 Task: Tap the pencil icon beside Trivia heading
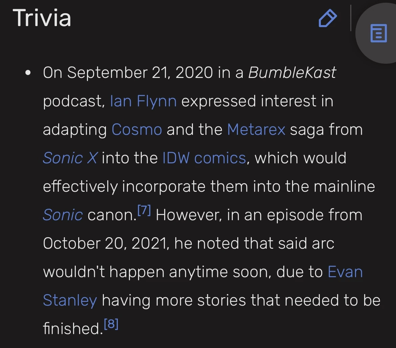(327, 19)
